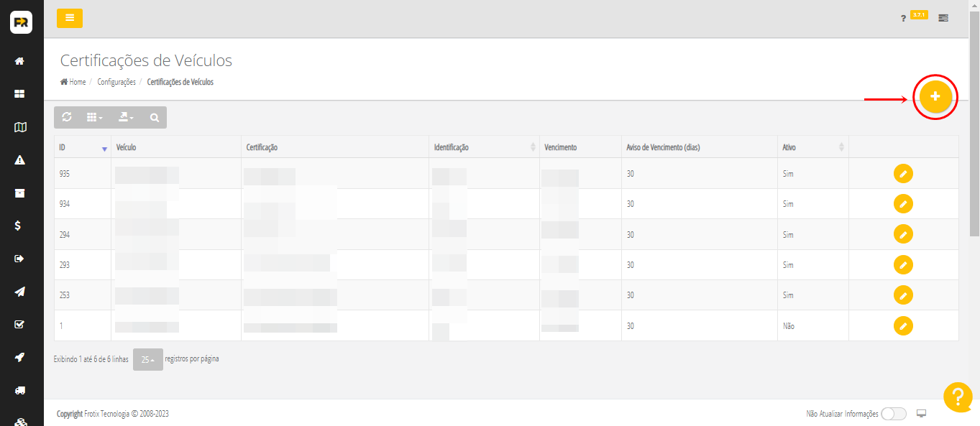The width and height of the screenshot is (980, 426).
Task: Click the paper plane sidebar icon
Action: [20, 292]
